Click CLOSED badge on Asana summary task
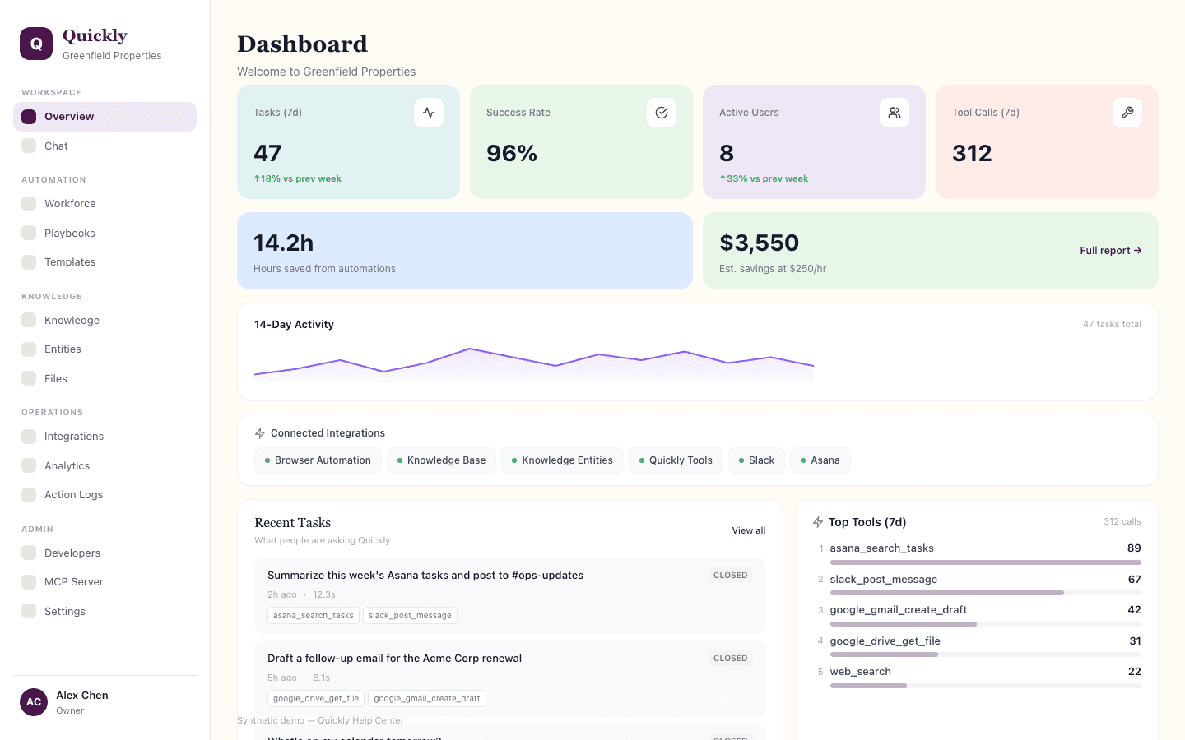Image resolution: width=1185 pixels, height=740 pixels. click(731, 576)
